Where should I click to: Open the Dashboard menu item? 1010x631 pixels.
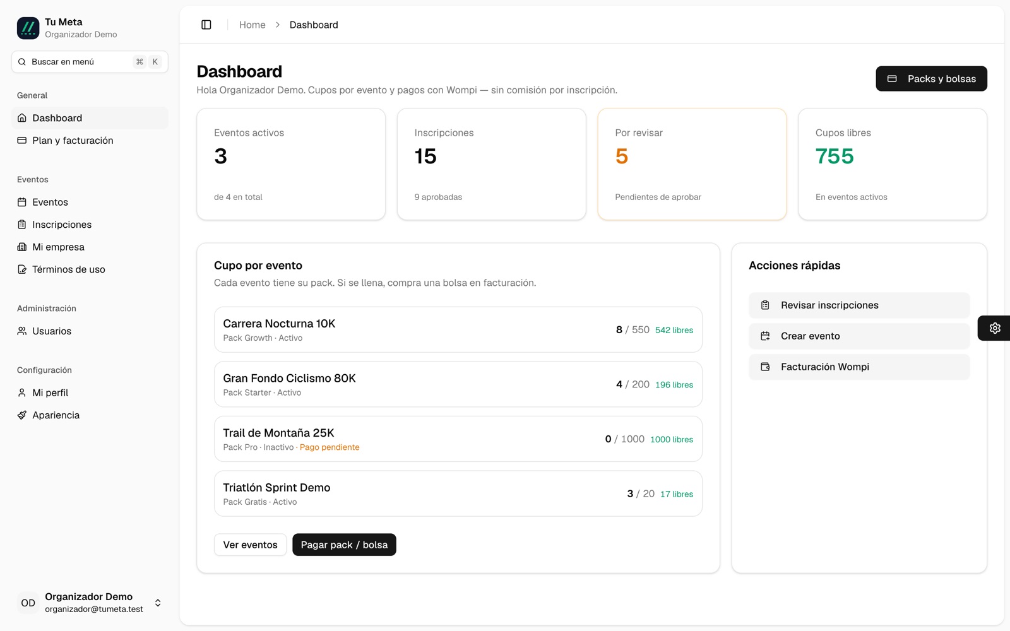(90, 118)
